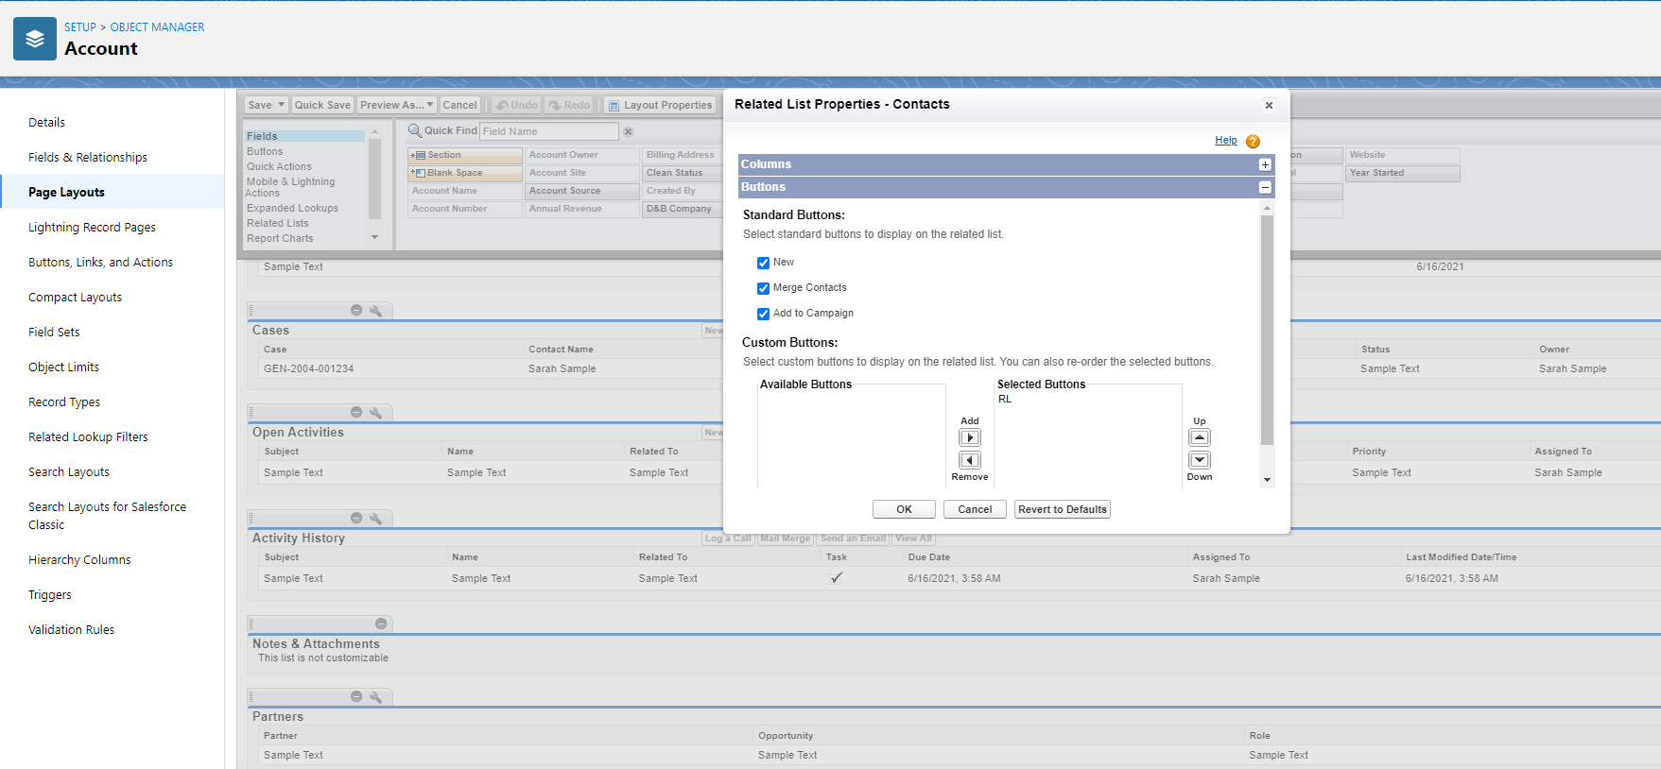Focus the Quick Find Field Name input
The width and height of the screenshot is (1661, 769).
click(x=549, y=131)
